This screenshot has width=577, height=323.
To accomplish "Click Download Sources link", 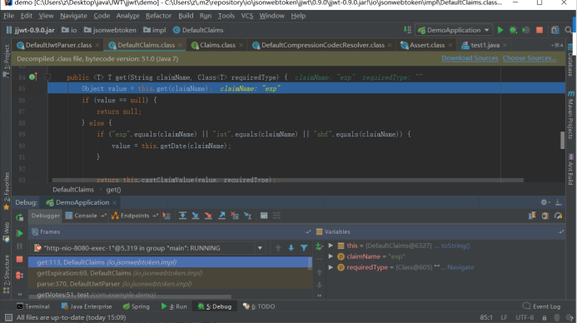I will coord(470,58).
